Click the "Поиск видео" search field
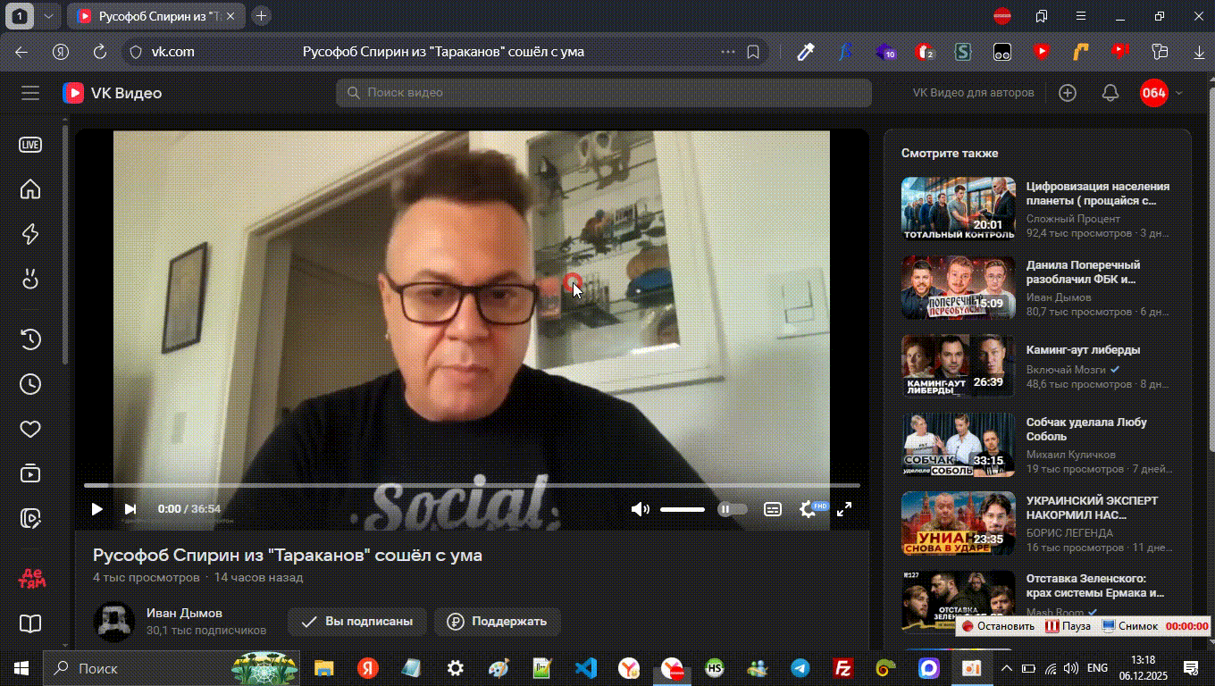Screen dimensions: 1215x686 tap(603, 93)
